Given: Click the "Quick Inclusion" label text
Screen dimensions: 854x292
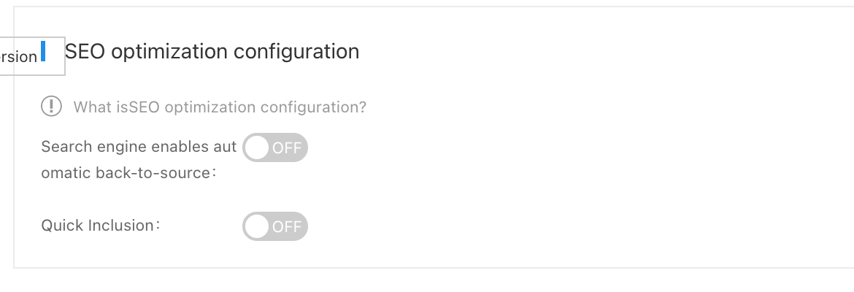Looking at the screenshot, I should (x=98, y=226).
